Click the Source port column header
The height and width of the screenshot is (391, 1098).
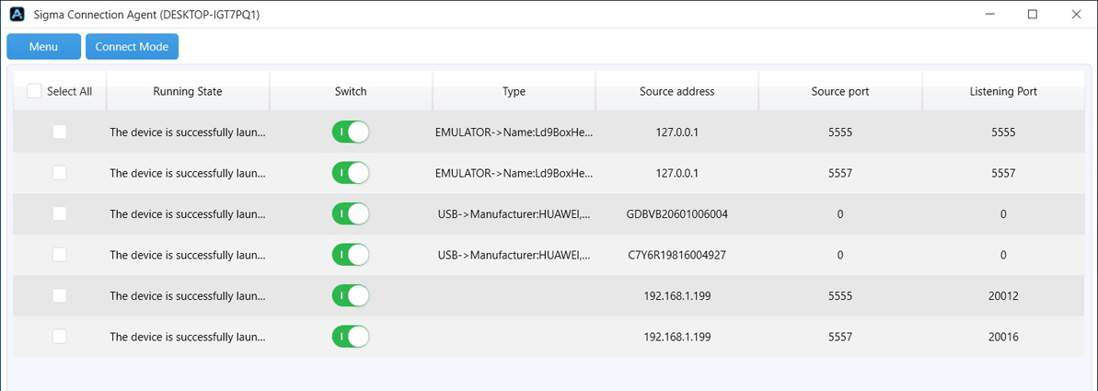click(x=840, y=91)
